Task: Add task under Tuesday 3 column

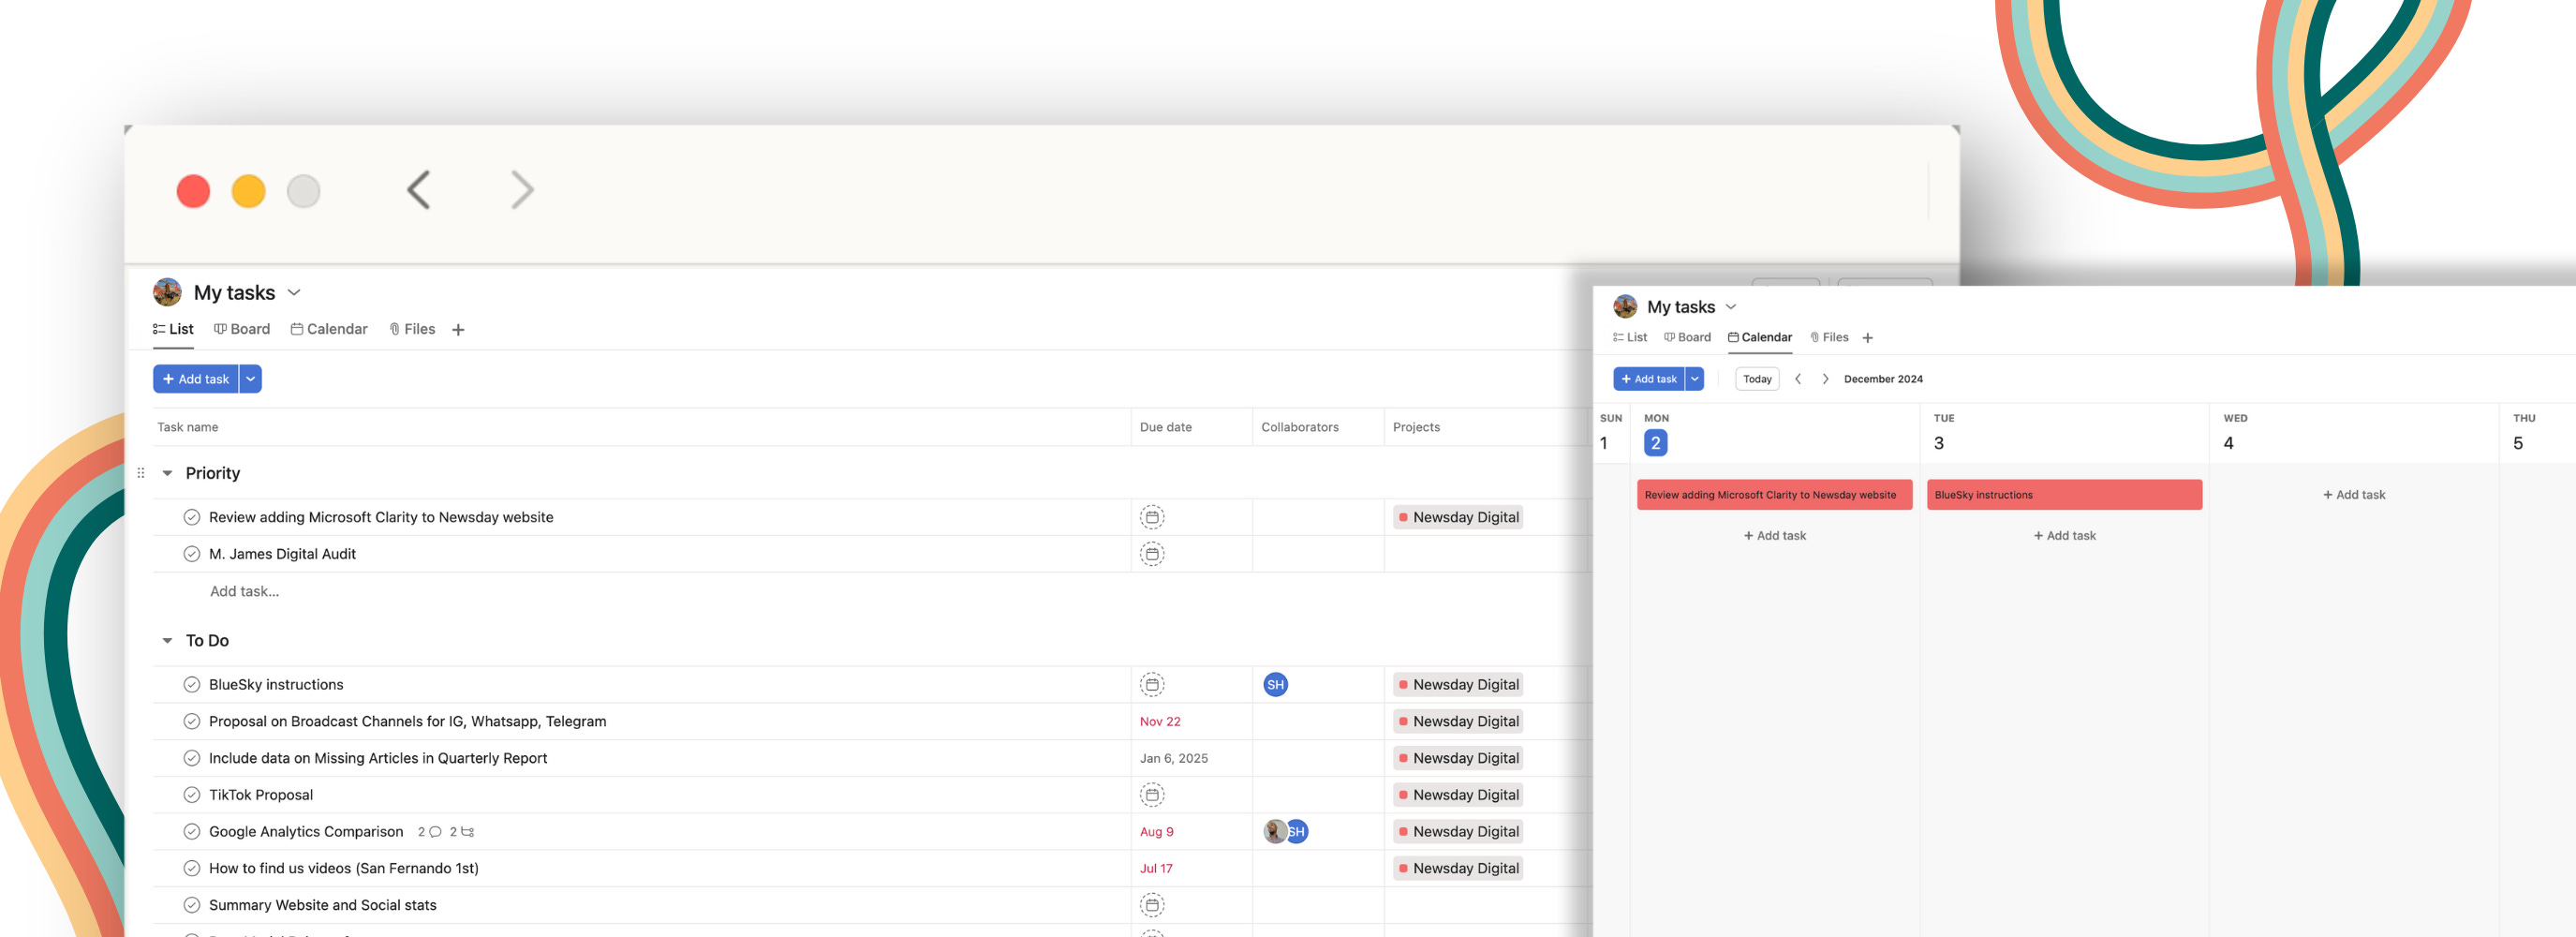Action: click(x=2064, y=536)
